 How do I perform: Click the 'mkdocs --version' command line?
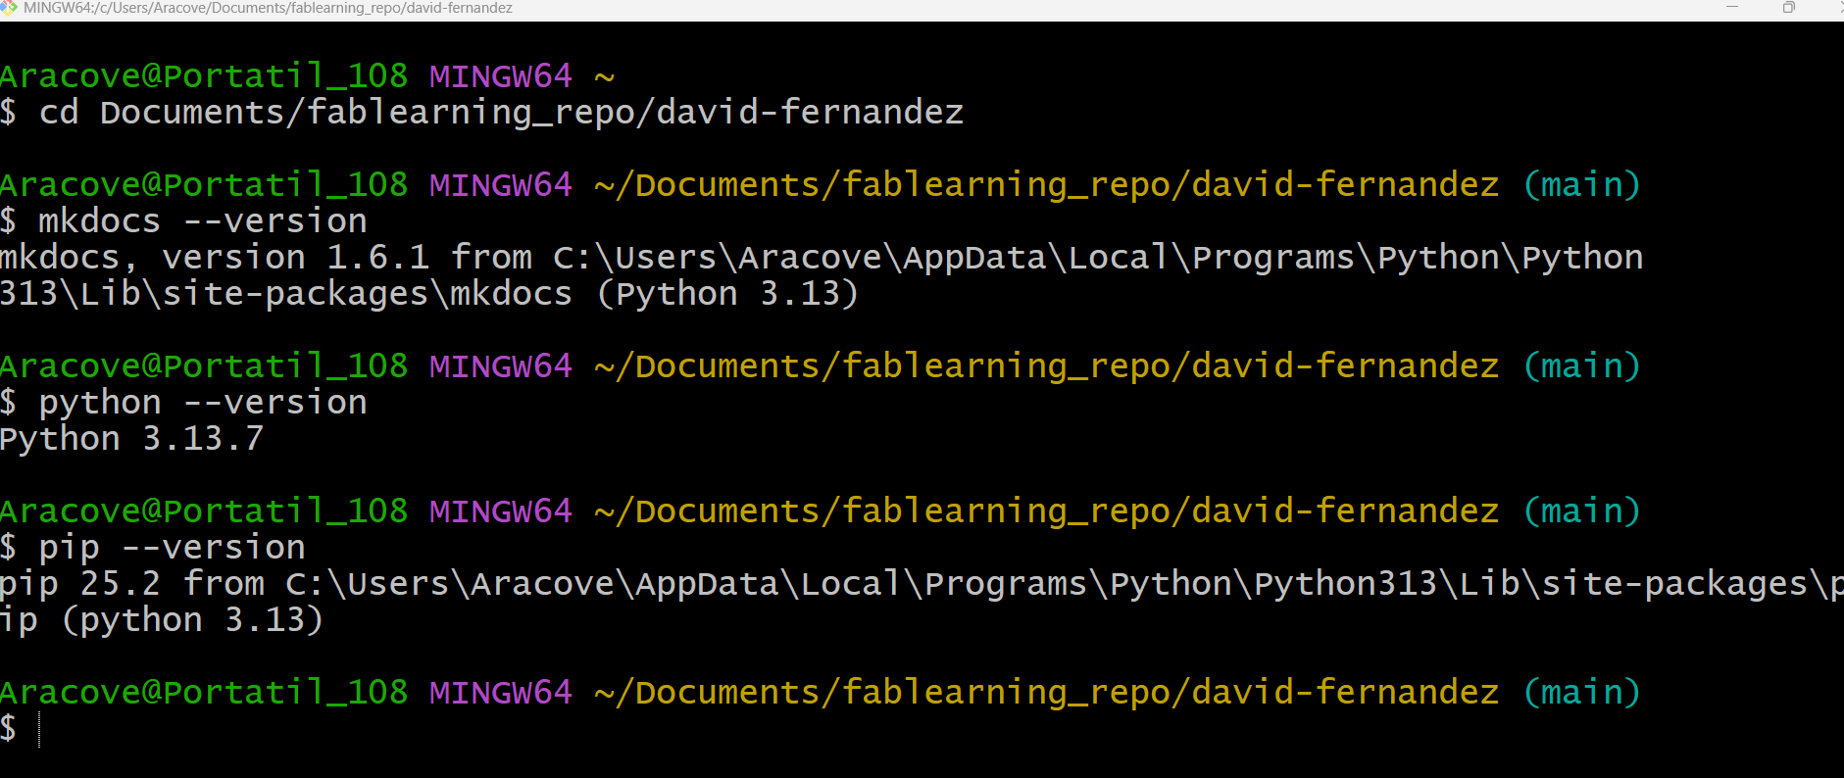(201, 221)
